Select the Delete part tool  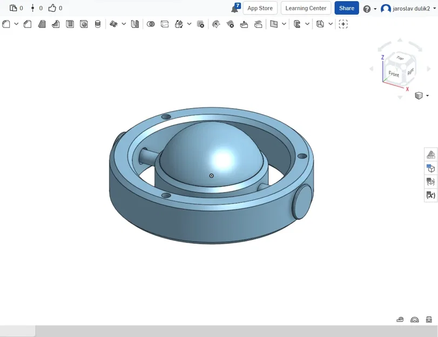200,24
